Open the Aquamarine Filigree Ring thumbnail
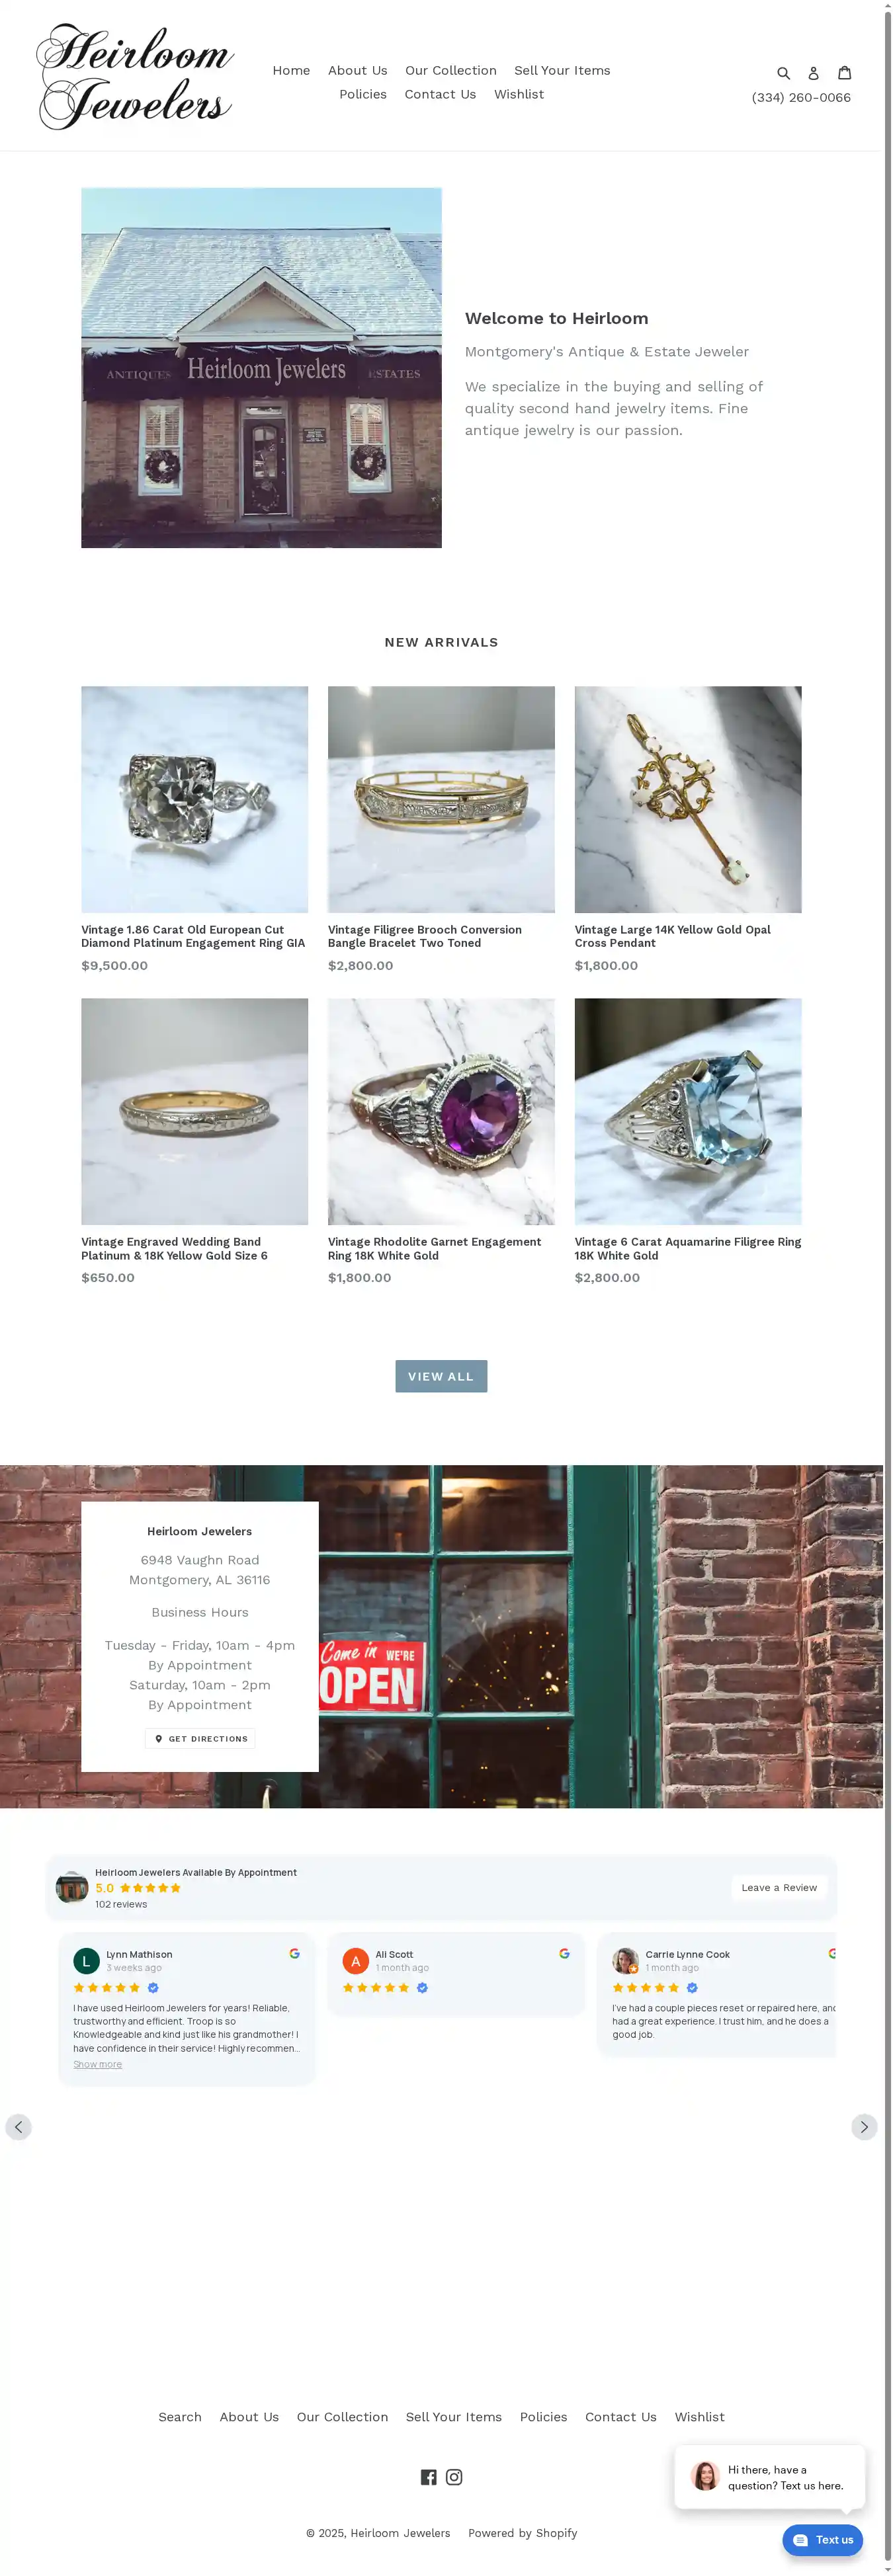893x2576 pixels. tap(688, 1111)
